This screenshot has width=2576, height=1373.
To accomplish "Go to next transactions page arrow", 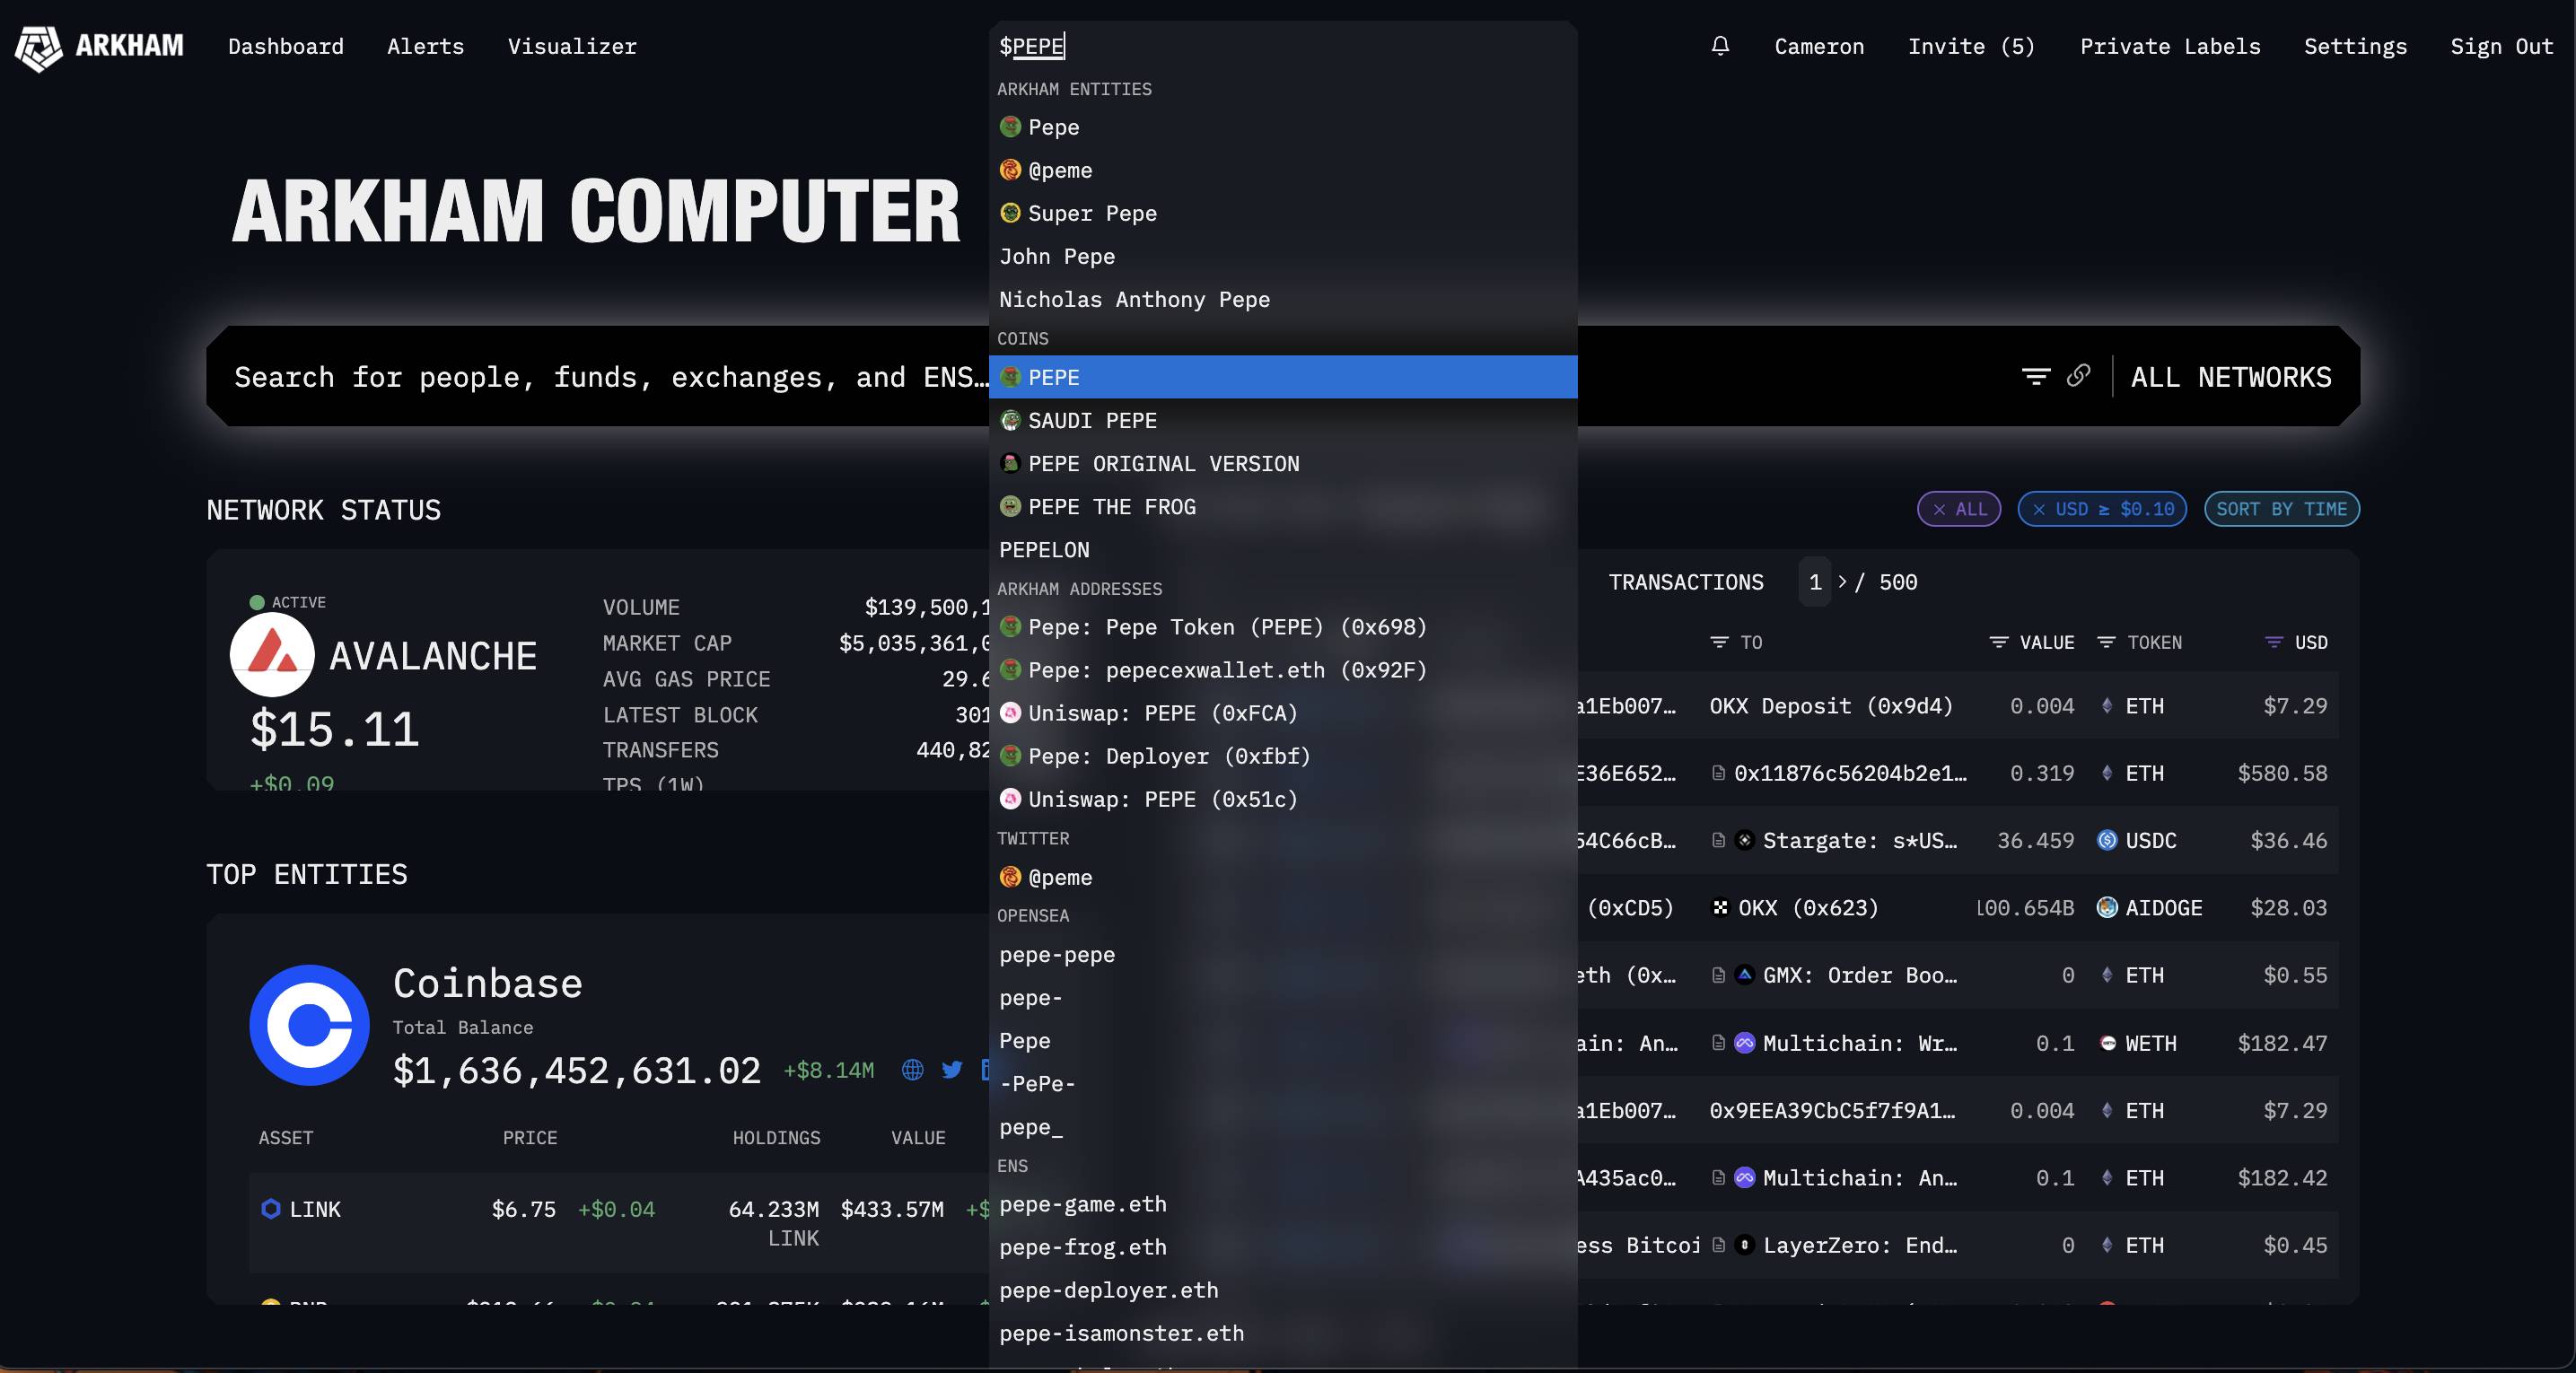I will coord(1842,581).
